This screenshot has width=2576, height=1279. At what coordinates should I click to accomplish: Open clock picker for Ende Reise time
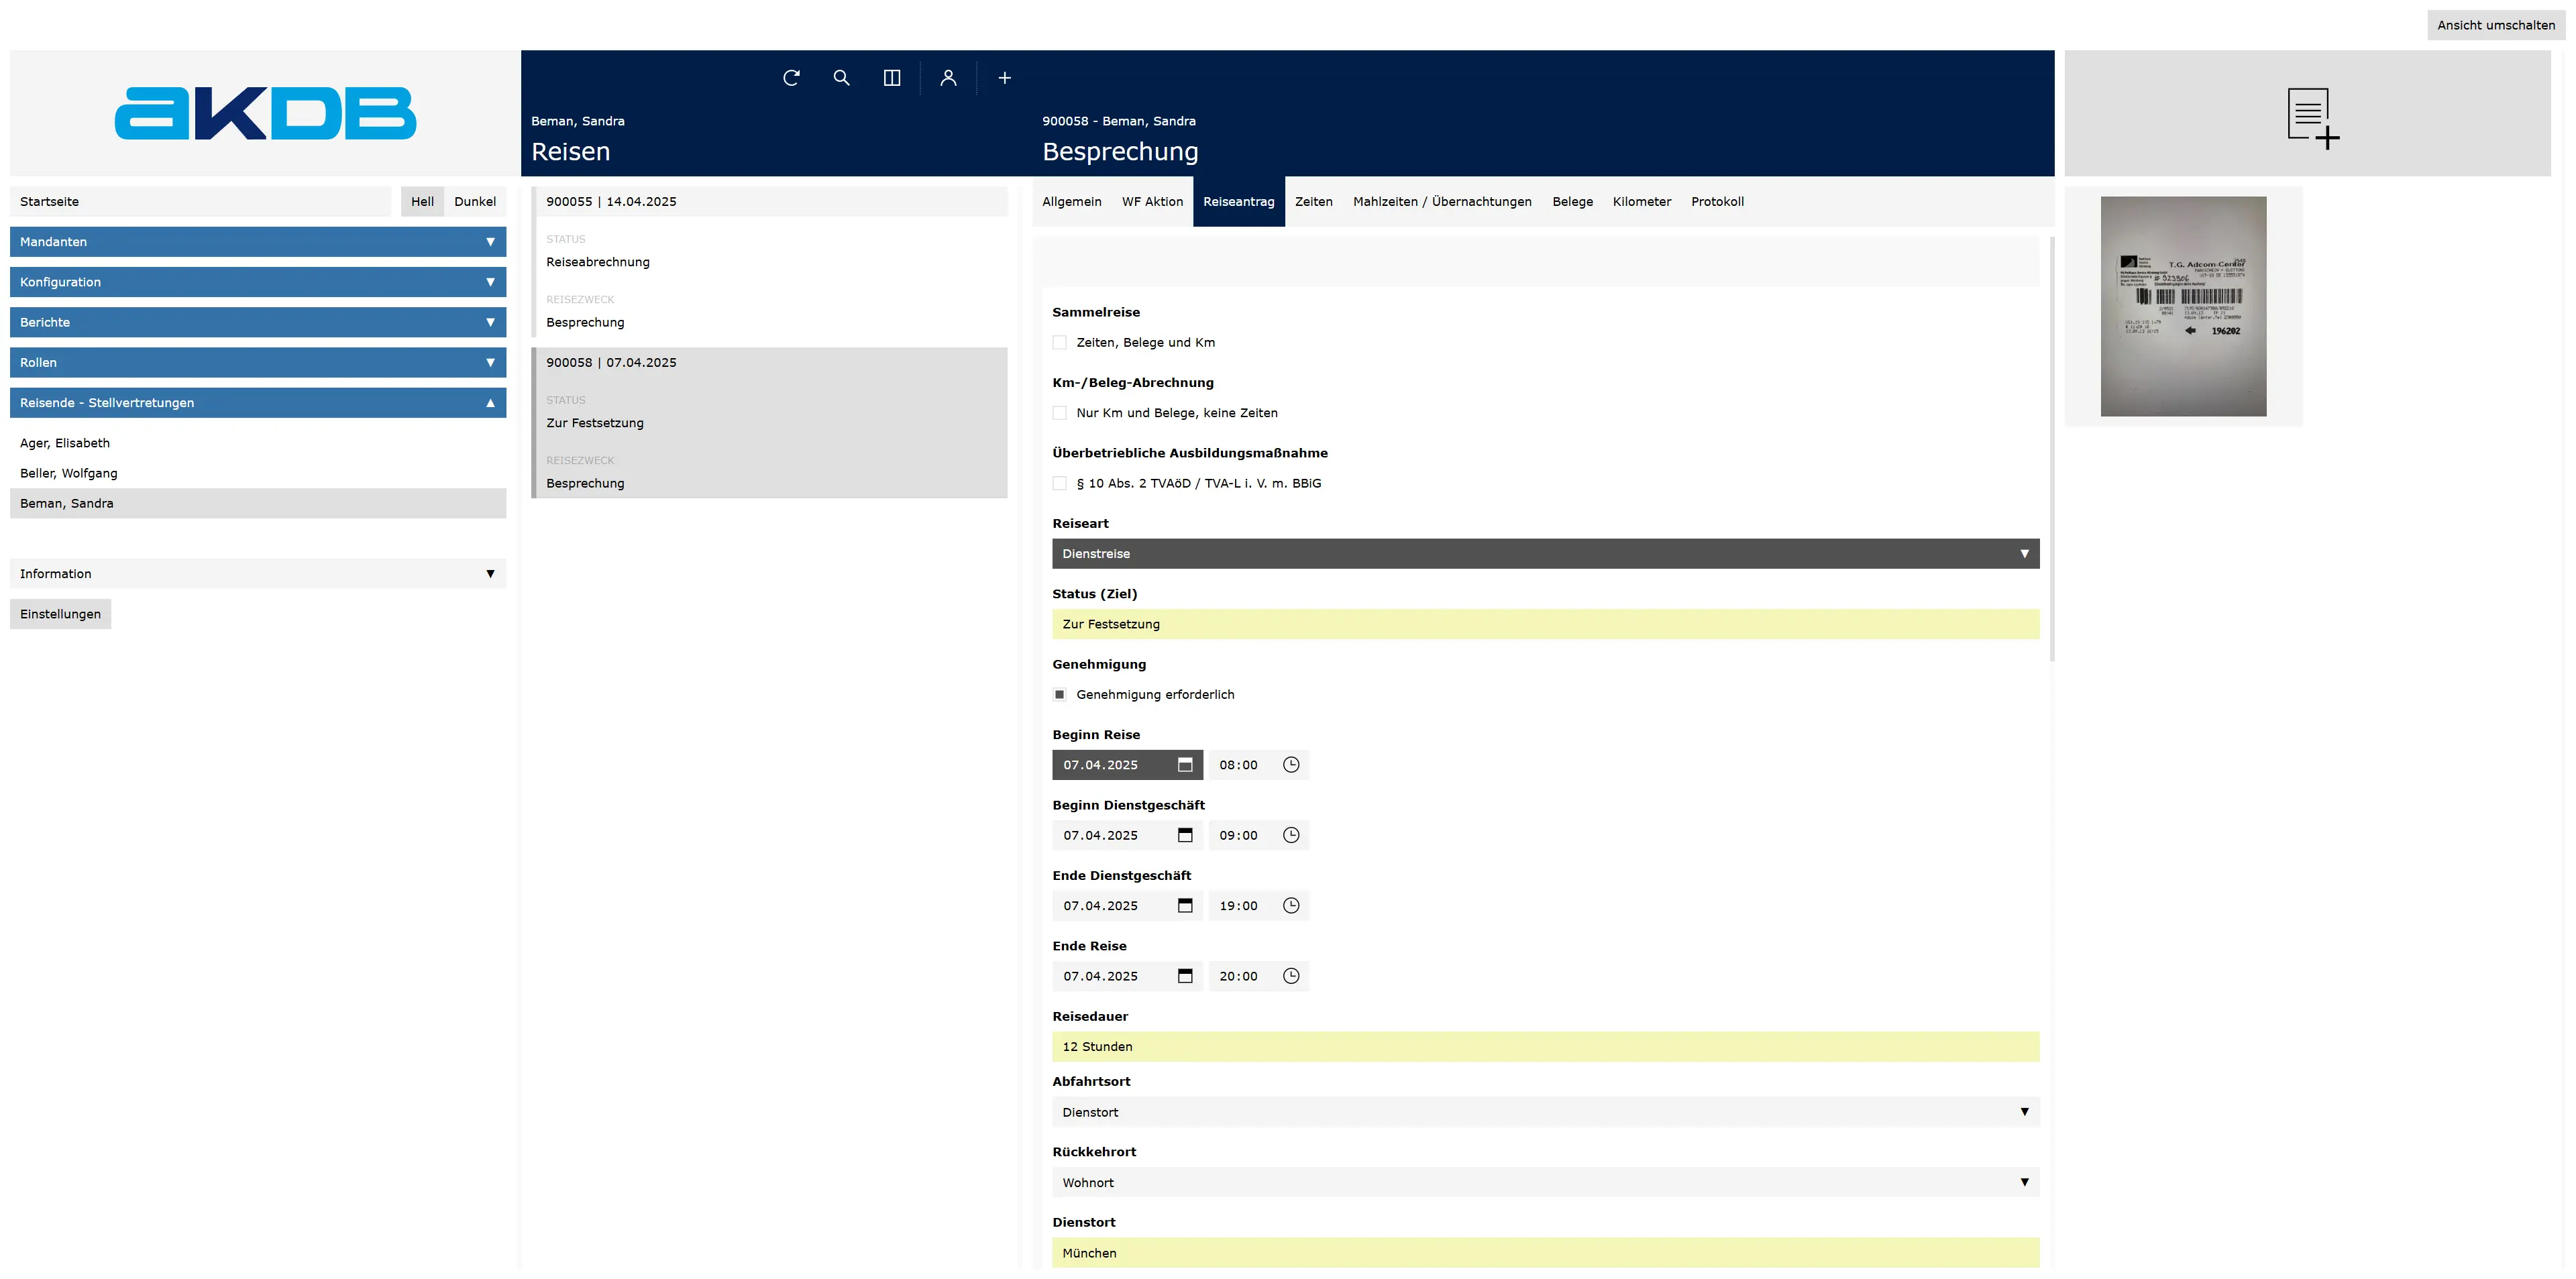point(1291,976)
